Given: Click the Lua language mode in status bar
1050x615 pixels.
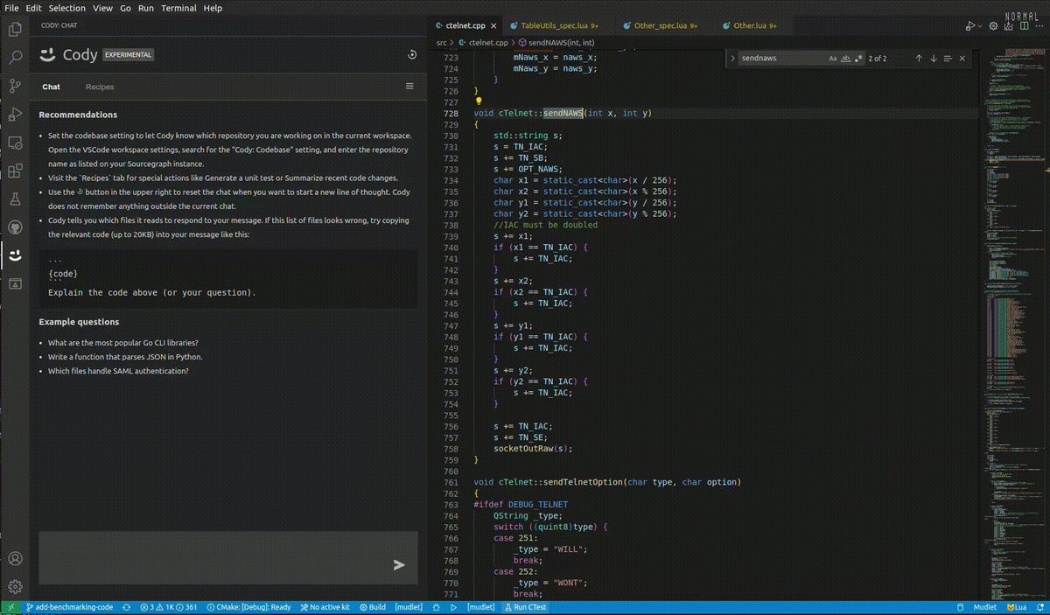Looking at the screenshot, I should pyautogui.click(x=1016, y=607).
